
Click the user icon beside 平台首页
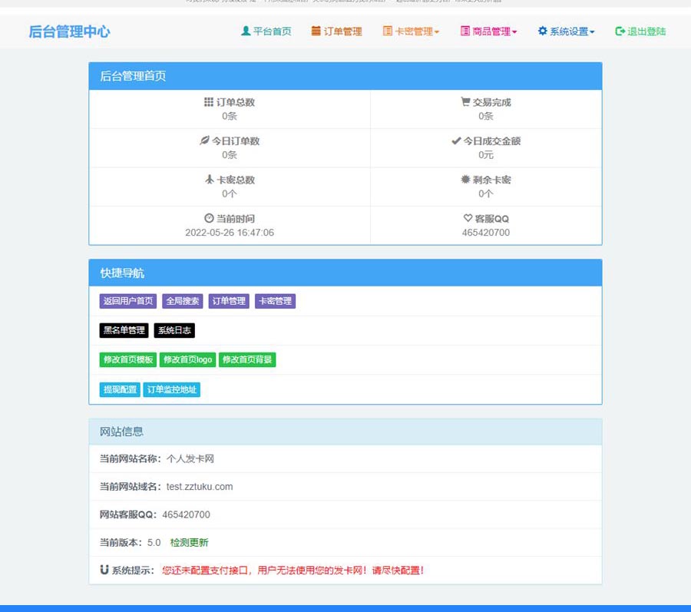coord(246,31)
